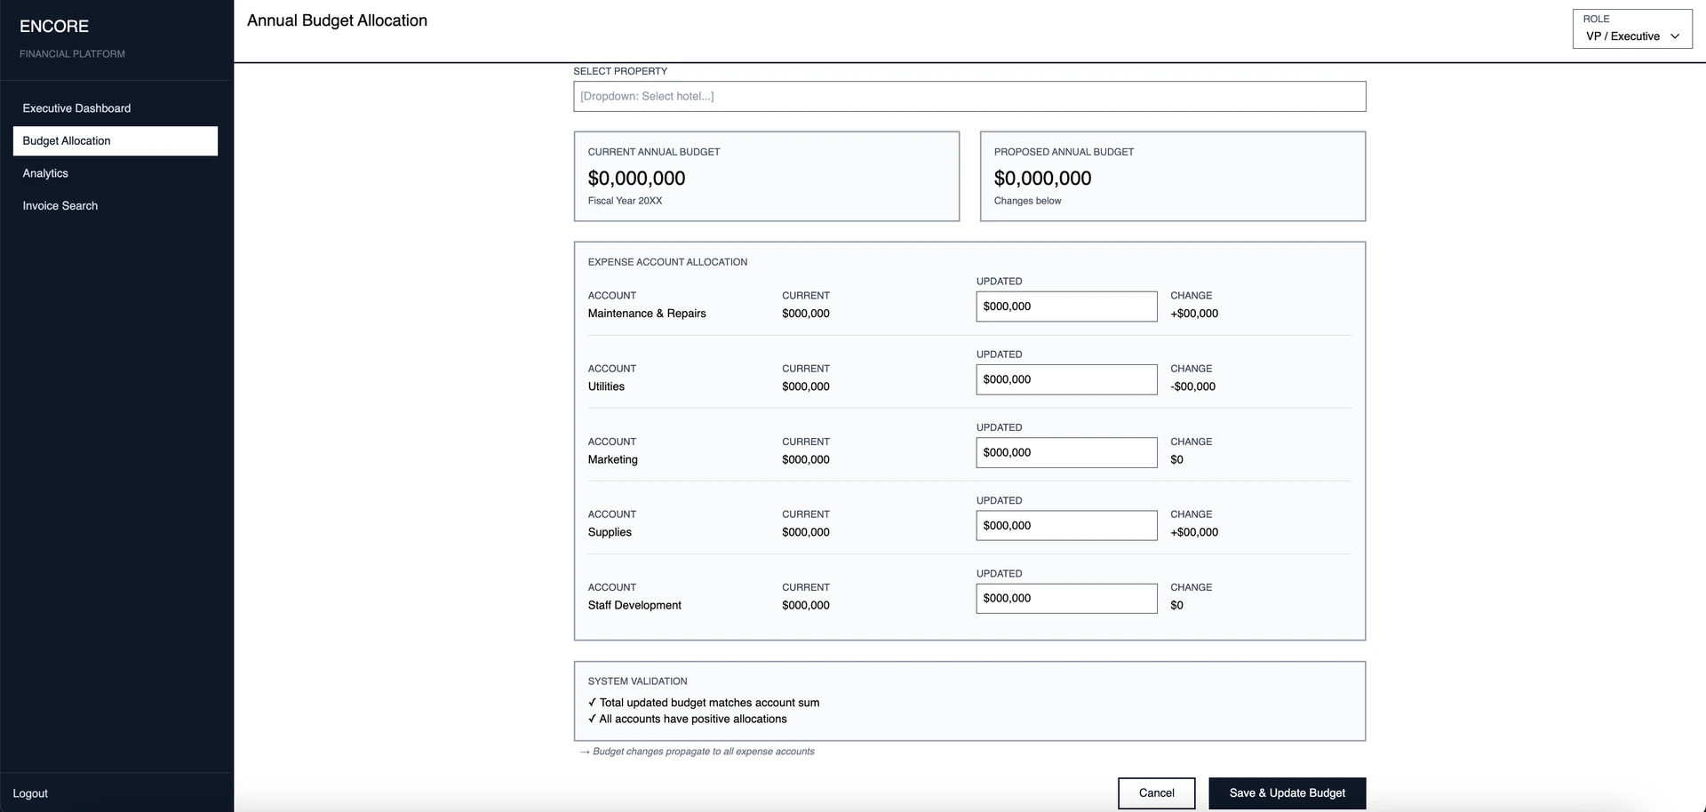Click the Supplies updated amount field
Image resolution: width=1706 pixels, height=812 pixels.
1066,525
